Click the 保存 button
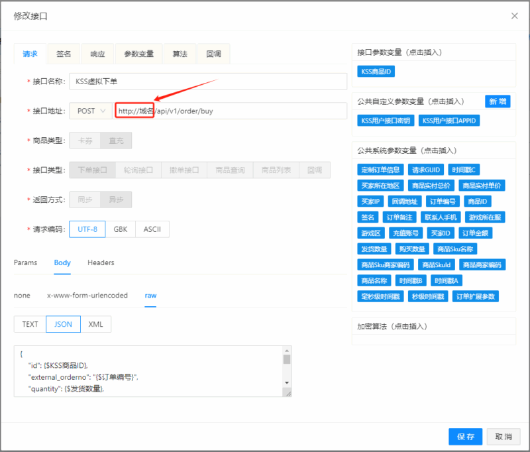The image size is (530, 452). pyautogui.click(x=465, y=437)
